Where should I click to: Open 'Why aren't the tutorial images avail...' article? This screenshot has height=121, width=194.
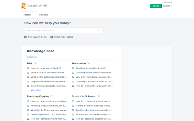[94, 77]
